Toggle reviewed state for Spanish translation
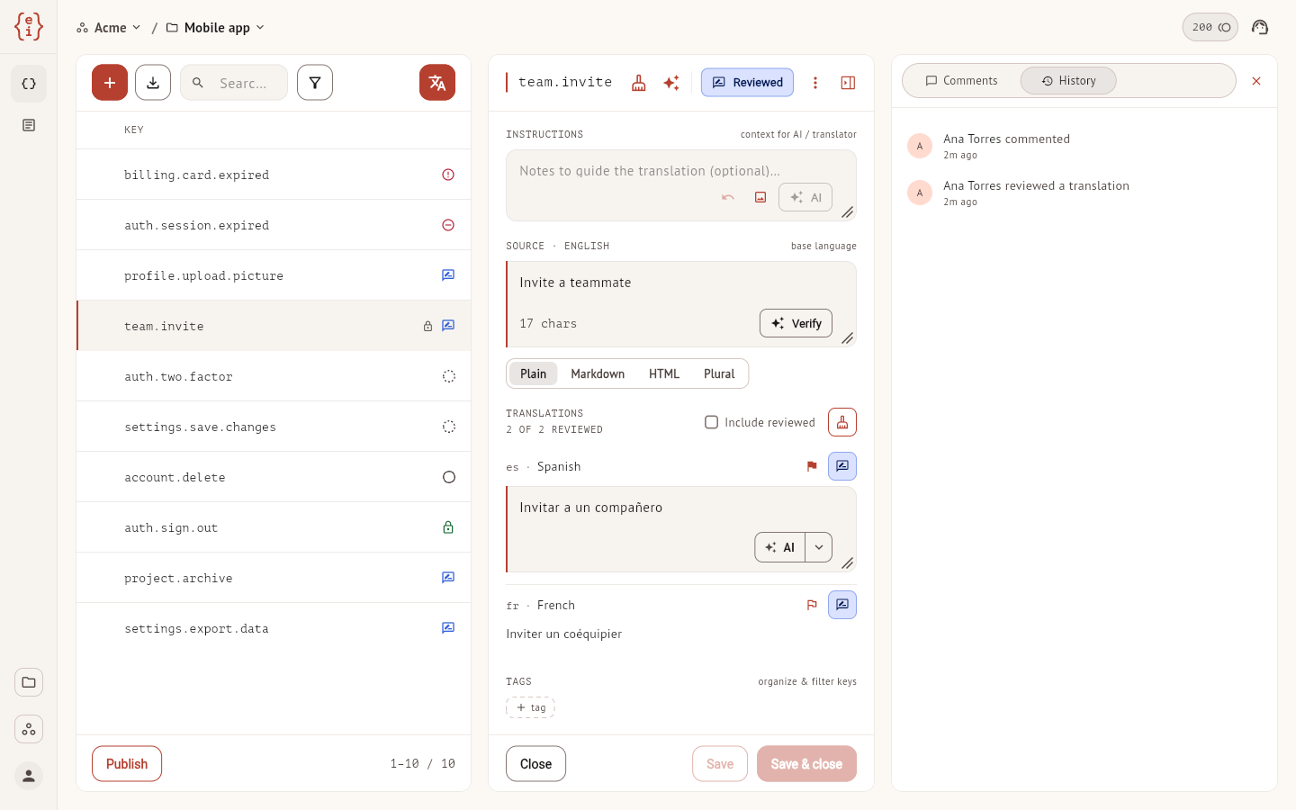This screenshot has width=1296, height=810. [x=842, y=466]
